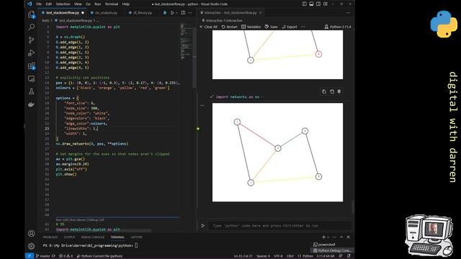
Task: Open the notebook run options icon in editor toolbar
Action: click(x=165, y=13)
